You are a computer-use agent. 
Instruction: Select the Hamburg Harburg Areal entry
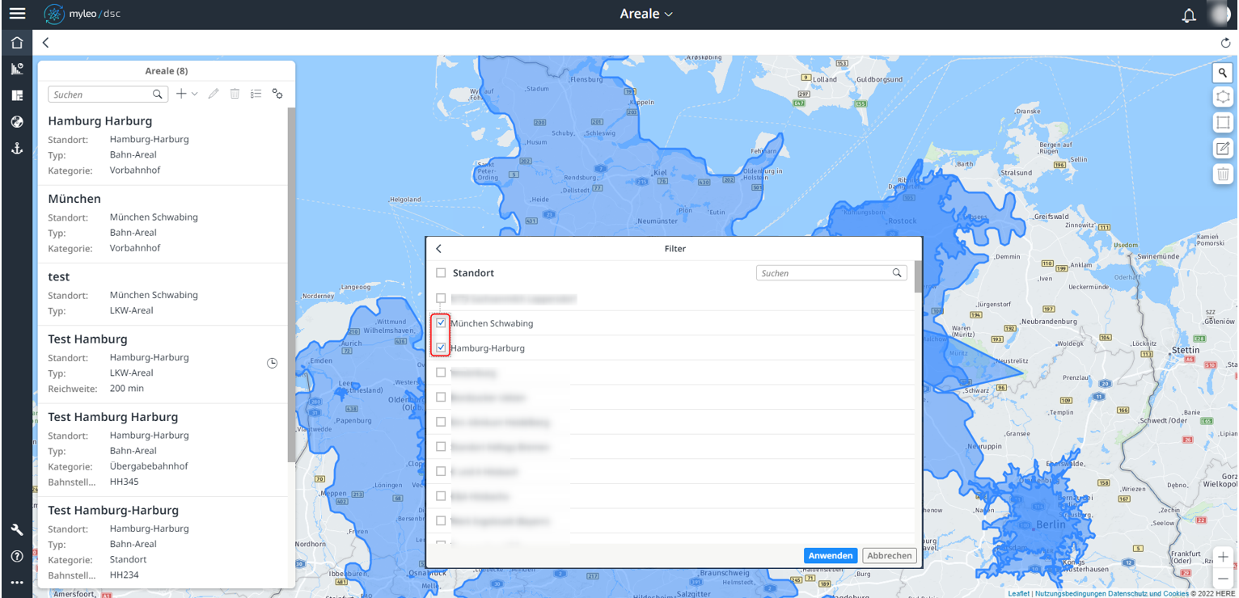pos(163,146)
